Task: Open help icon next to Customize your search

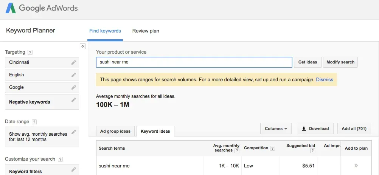Action: point(61,159)
